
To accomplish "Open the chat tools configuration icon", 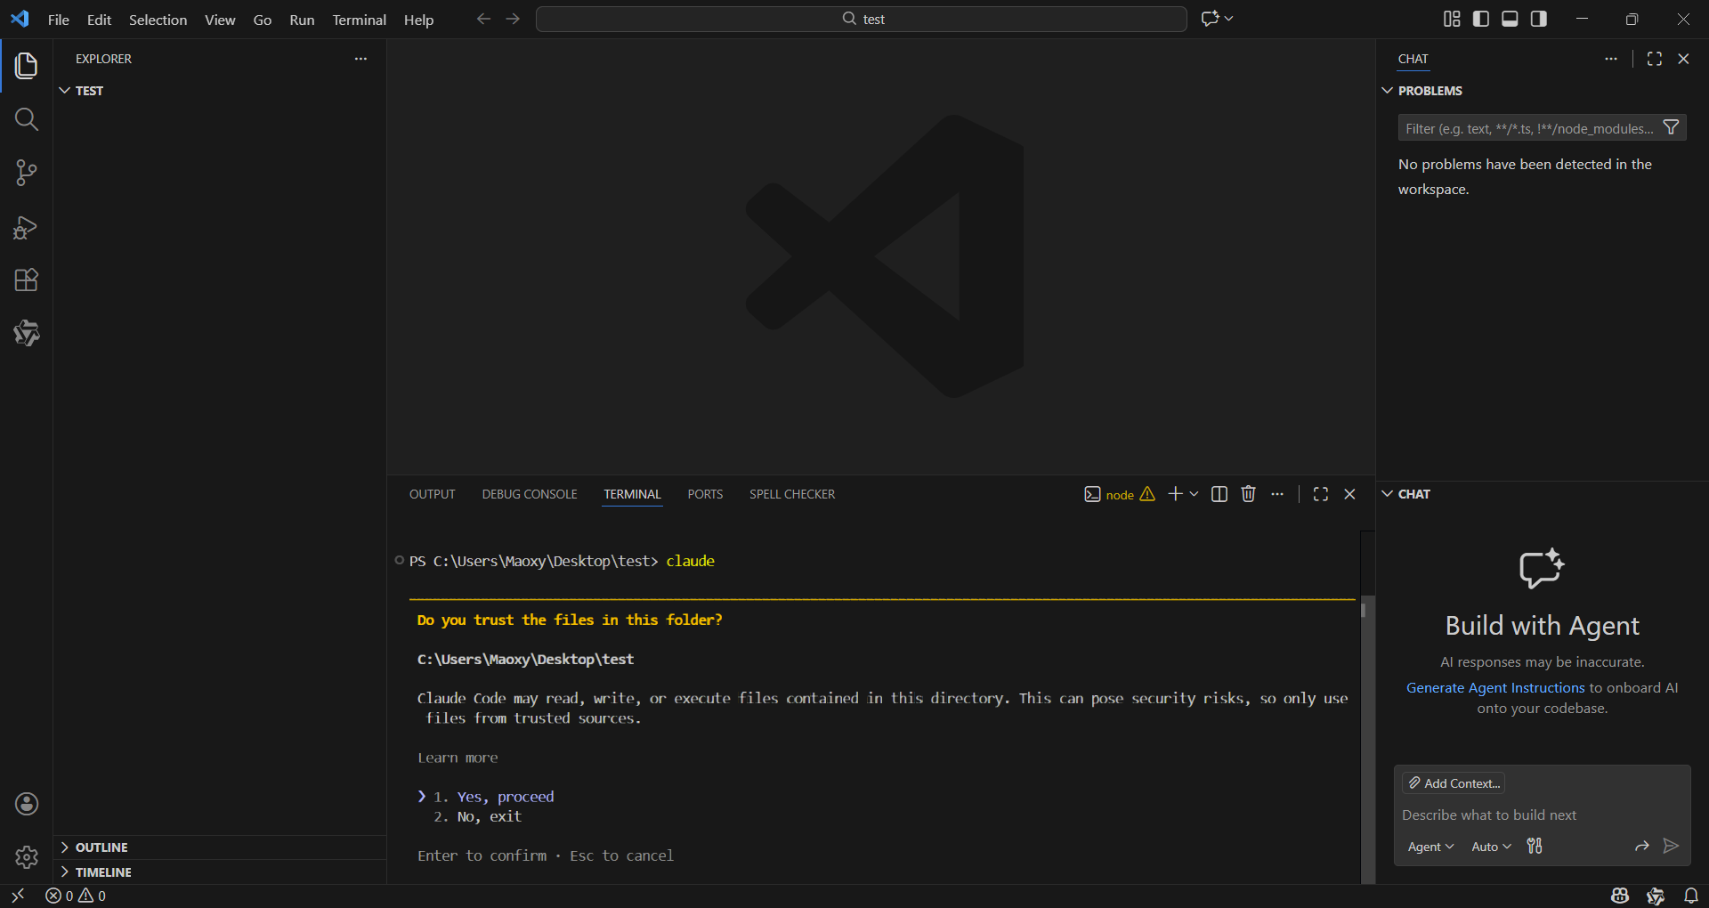I will coord(1535,846).
